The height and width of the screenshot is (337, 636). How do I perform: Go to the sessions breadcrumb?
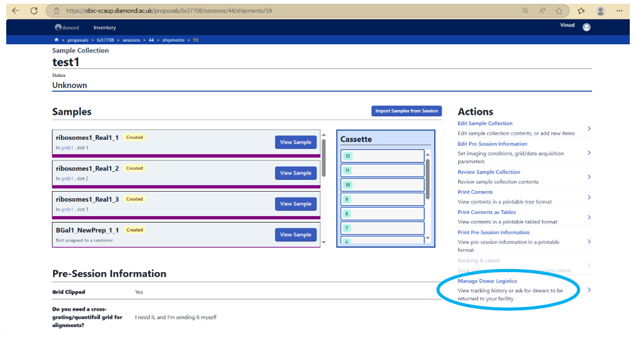point(132,40)
